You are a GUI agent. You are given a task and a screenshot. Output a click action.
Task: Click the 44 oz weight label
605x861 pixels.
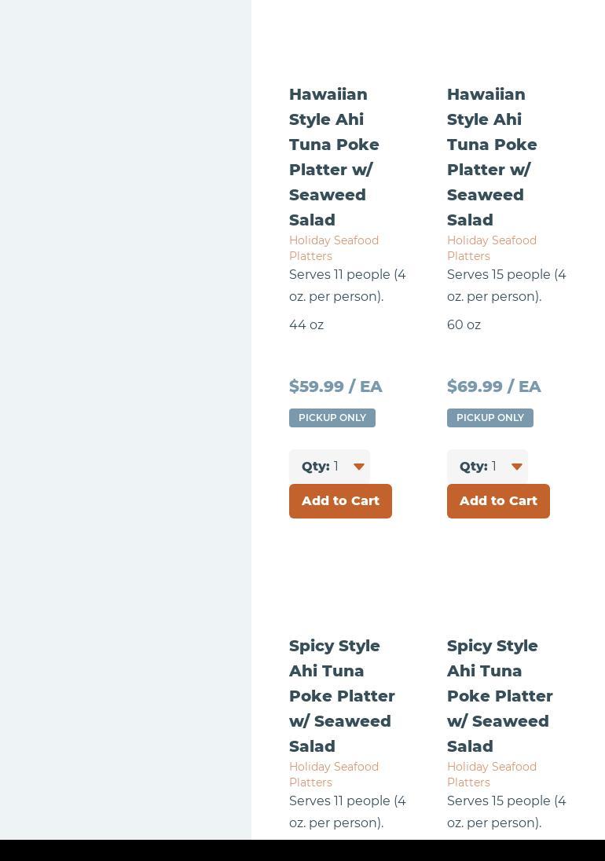tap(306, 325)
